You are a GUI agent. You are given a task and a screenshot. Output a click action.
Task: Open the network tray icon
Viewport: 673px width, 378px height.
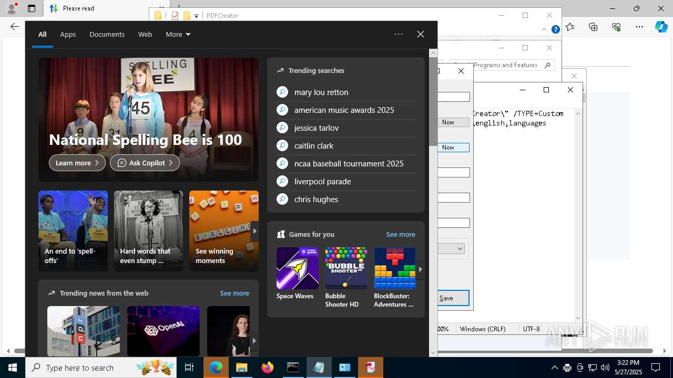[593, 368]
